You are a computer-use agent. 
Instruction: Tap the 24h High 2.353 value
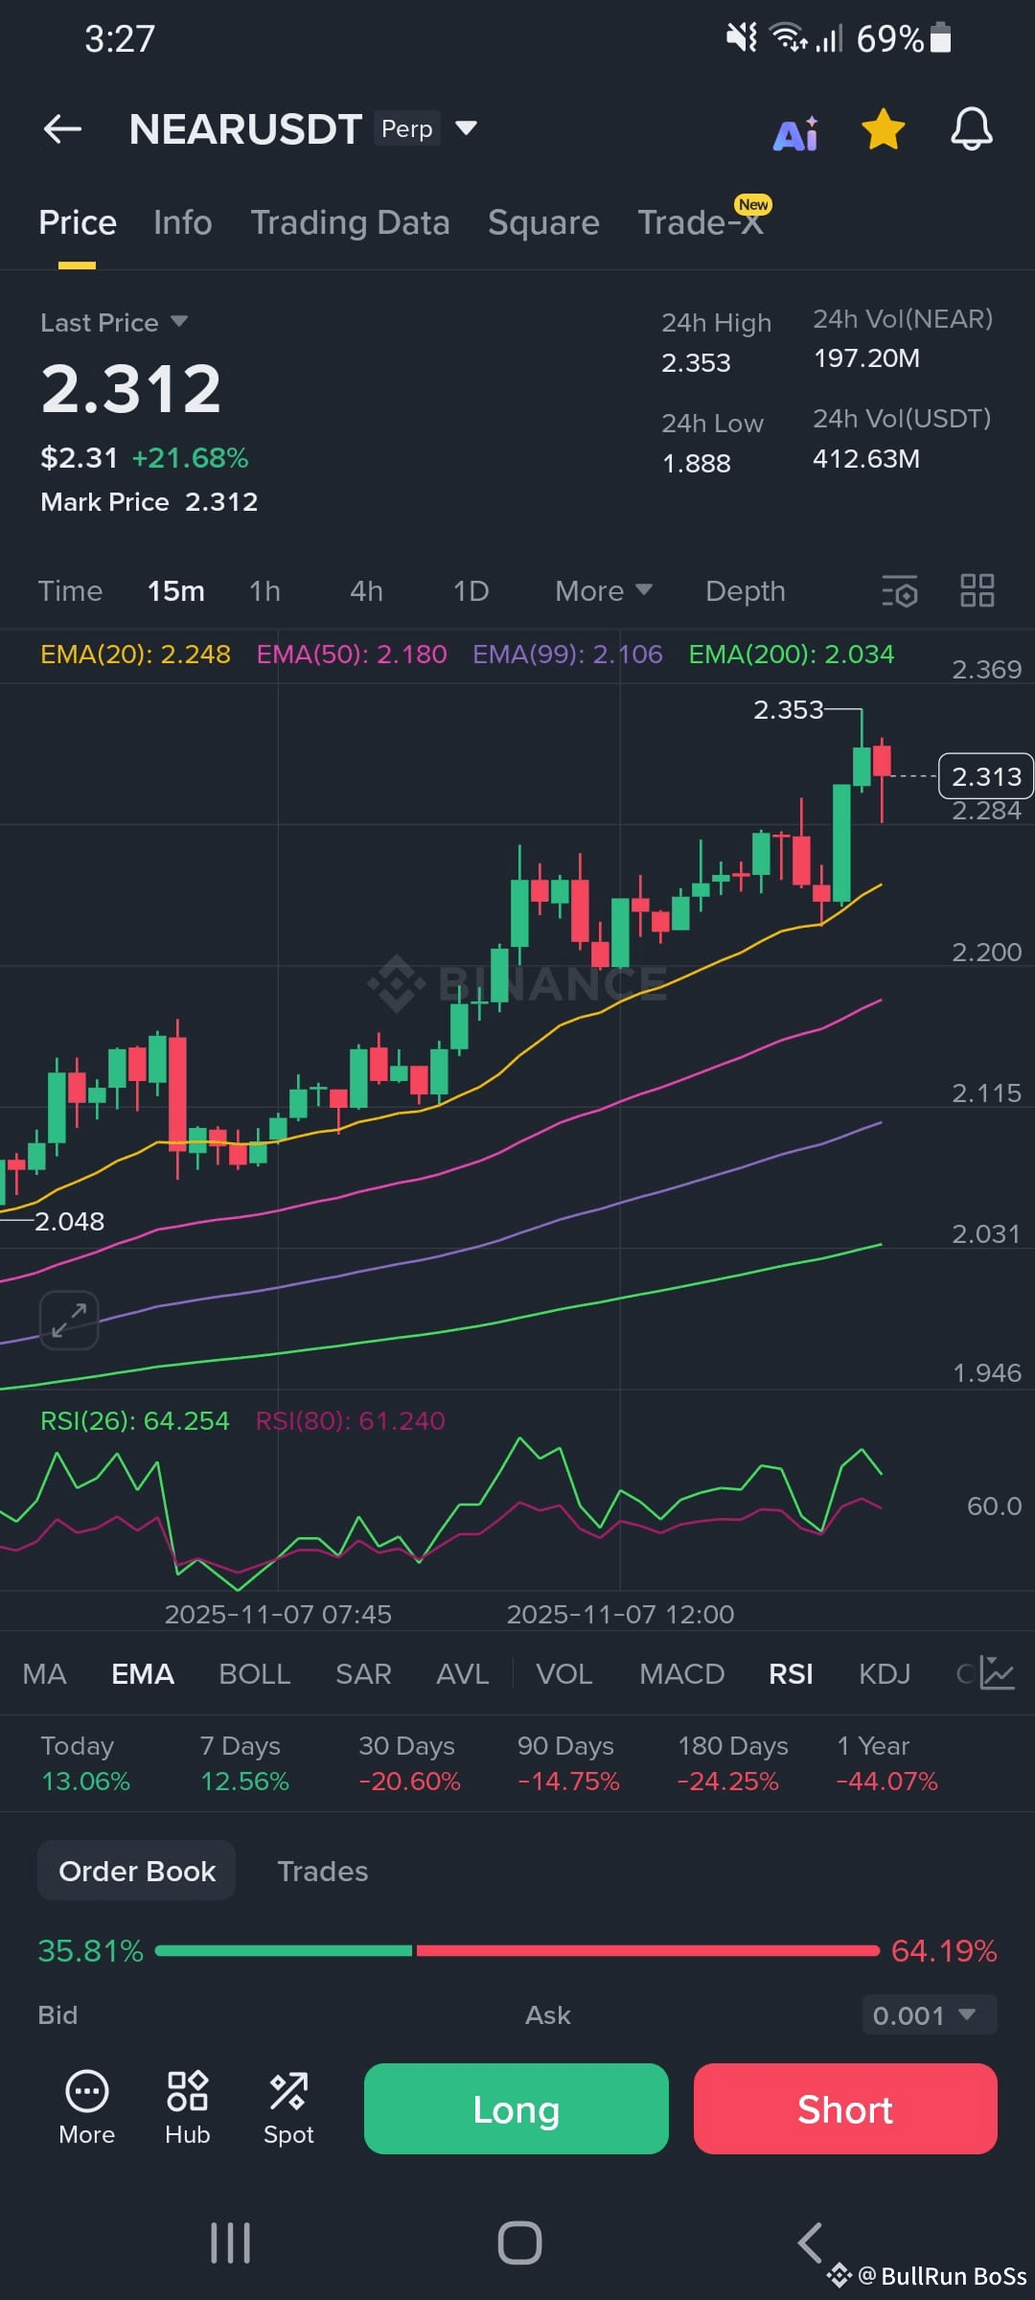point(696,362)
